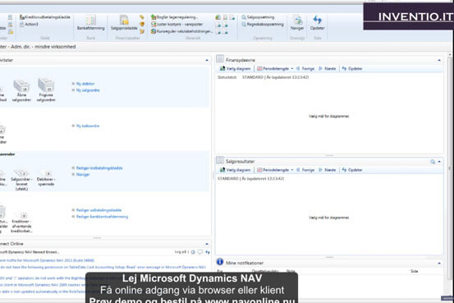Open the Debitorer - spærrede cue
The width and height of the screenshot is (454, 303).
coord(46,178)
